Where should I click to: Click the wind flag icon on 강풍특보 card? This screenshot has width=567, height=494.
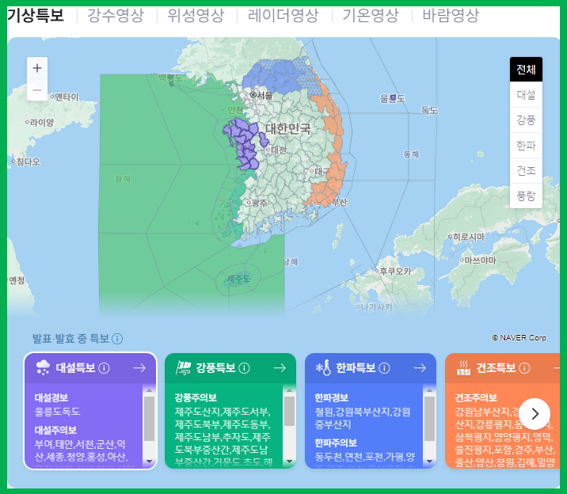pos(184,368)
